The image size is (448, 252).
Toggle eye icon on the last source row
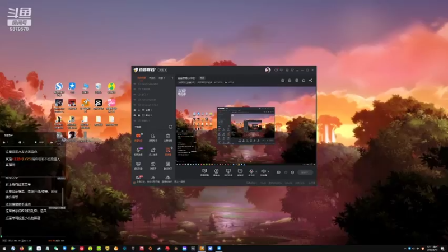point(135,120)
